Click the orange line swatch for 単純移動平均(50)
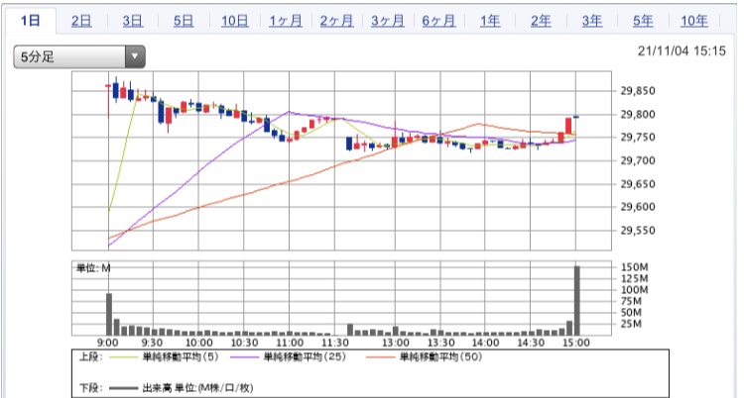744x398 pixels. point(381,357)
